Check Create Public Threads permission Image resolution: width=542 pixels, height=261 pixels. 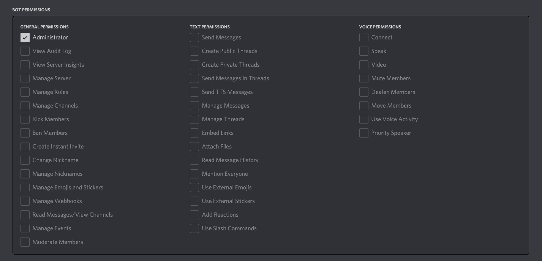click(x=194, y=51)
